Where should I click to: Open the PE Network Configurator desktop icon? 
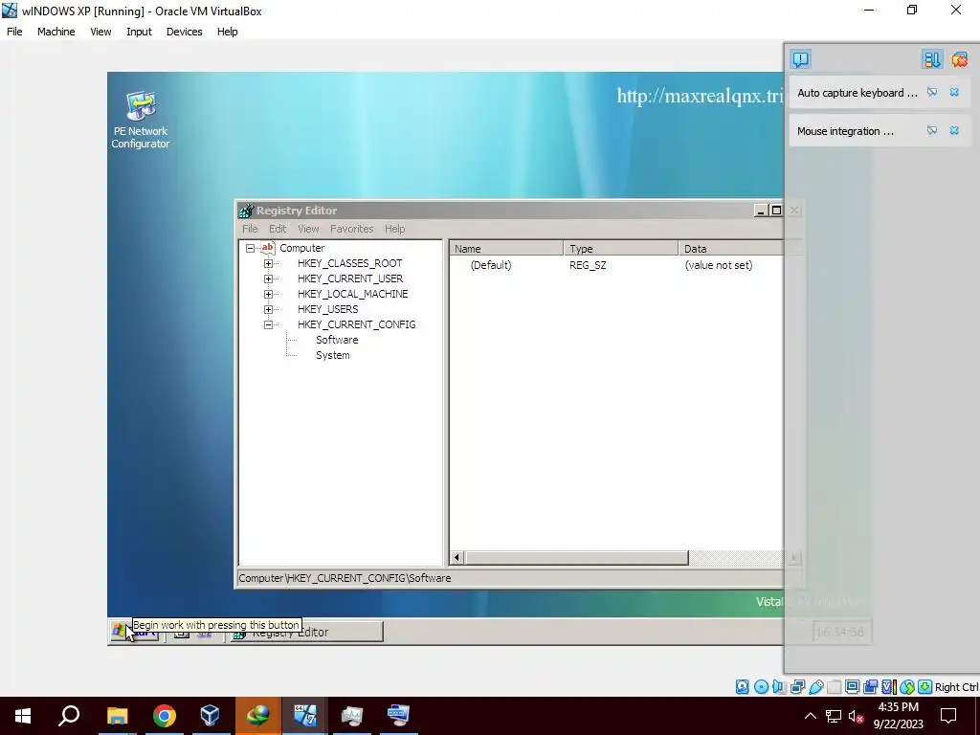(141, 120)
